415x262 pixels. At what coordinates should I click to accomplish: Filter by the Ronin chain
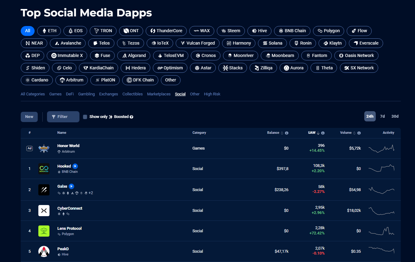[303, 43]
